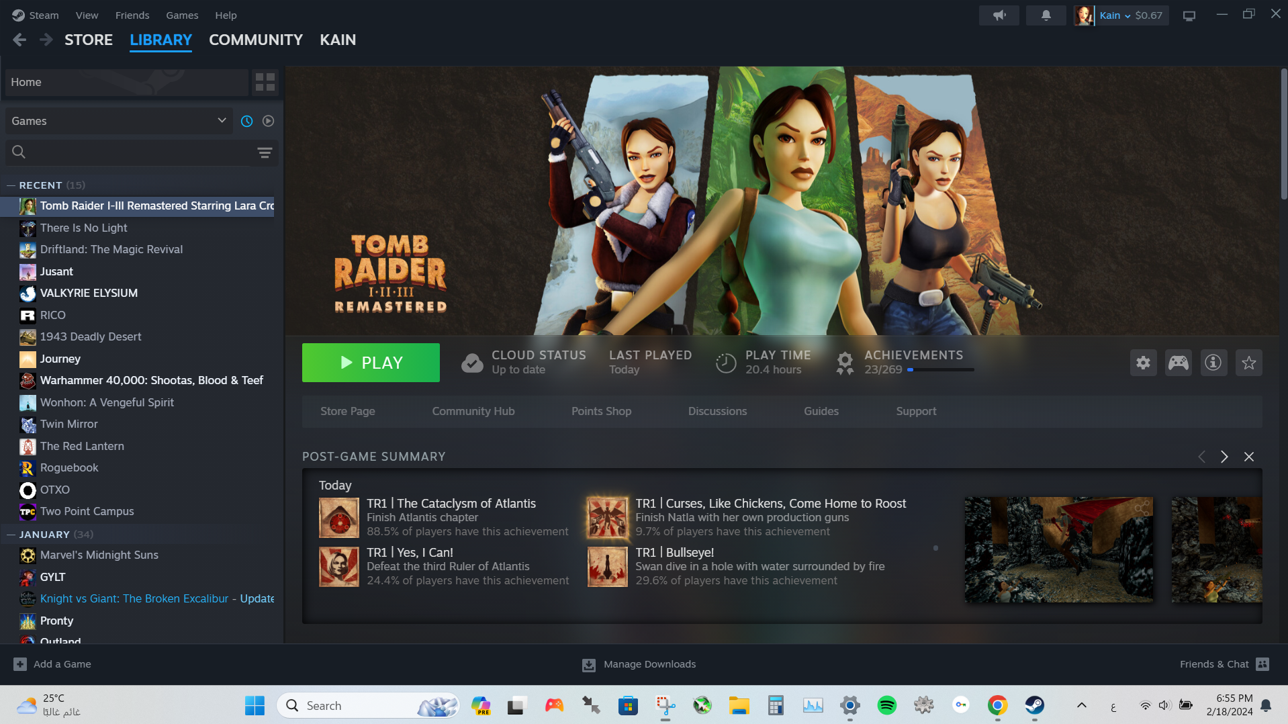
Task: Open the library collections grid view
Action: point(265,82)
